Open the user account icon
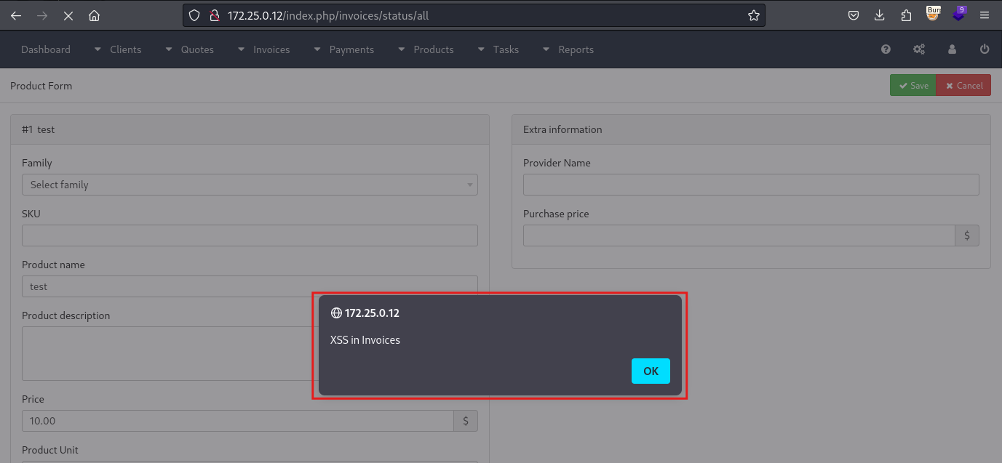The height and width of the screenshot is (463, 1002). click(952, 49)
